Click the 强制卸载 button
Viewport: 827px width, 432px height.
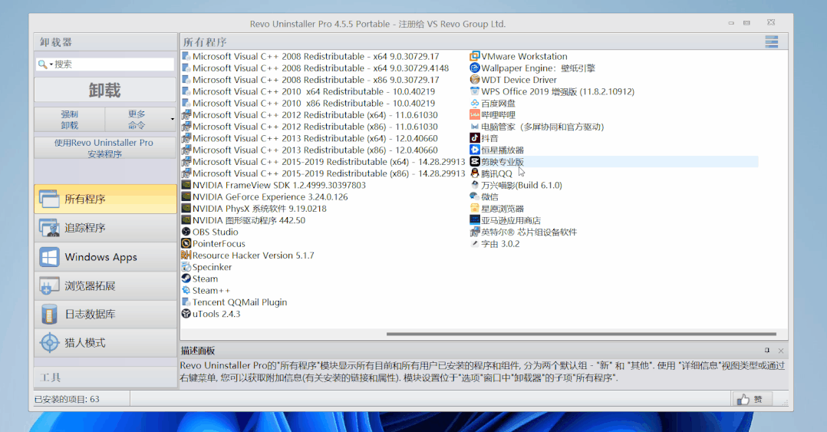[x=70, y=119]
